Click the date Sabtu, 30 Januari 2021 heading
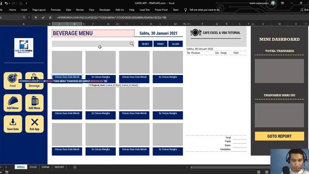The image size is (309, 174). click(x=158, y=33)
